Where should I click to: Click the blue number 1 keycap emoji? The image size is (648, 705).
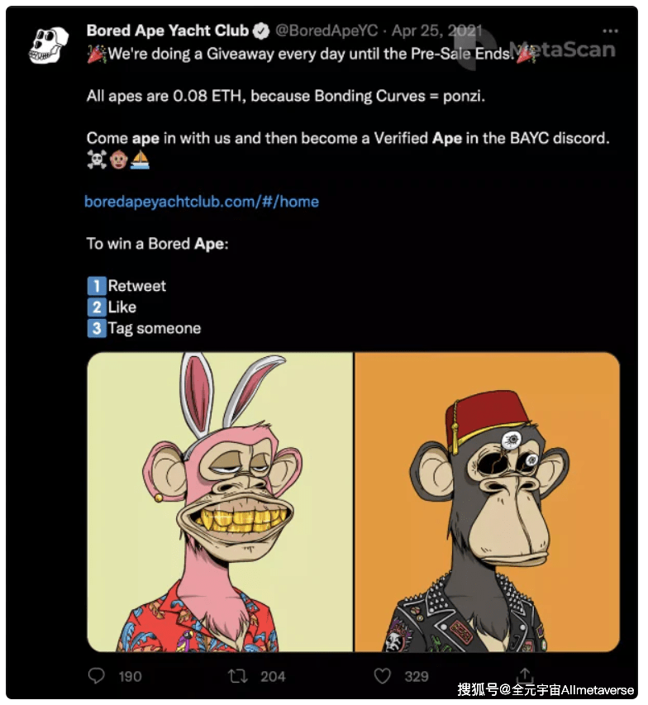pyautogui.click(x=97, y=286)
